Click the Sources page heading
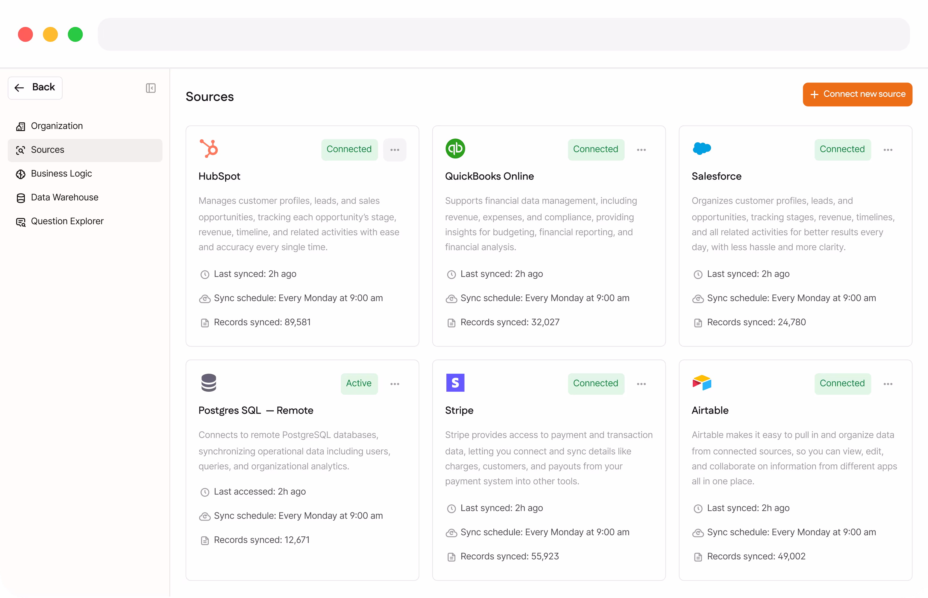Screen dimensions: 928x598 (x=210, y=97)
